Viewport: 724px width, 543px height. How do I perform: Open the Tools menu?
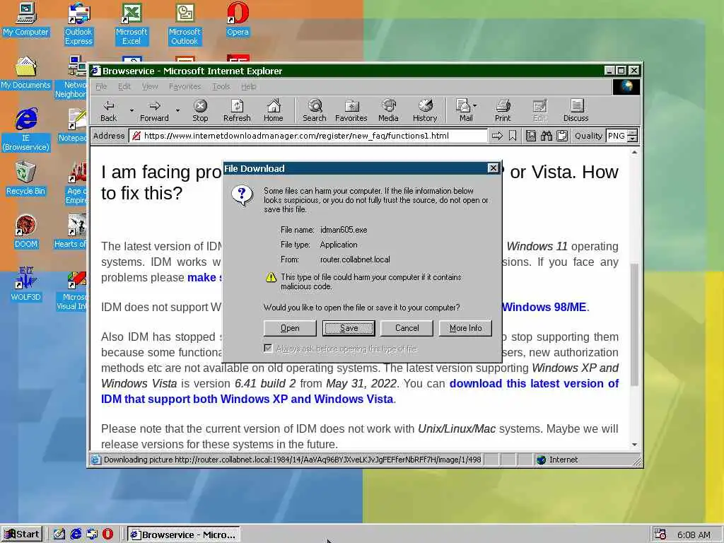(x=221, y=86)
